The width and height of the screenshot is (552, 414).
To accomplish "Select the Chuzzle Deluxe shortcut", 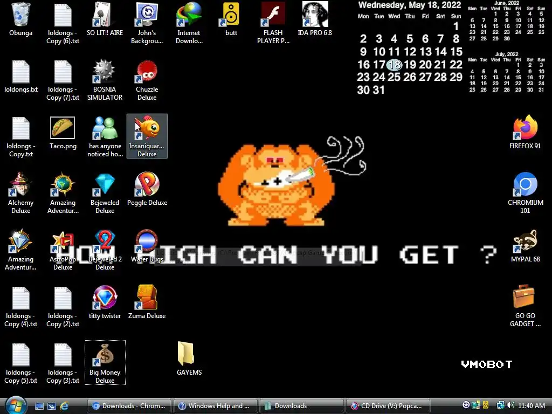I will tap(147, 80).
